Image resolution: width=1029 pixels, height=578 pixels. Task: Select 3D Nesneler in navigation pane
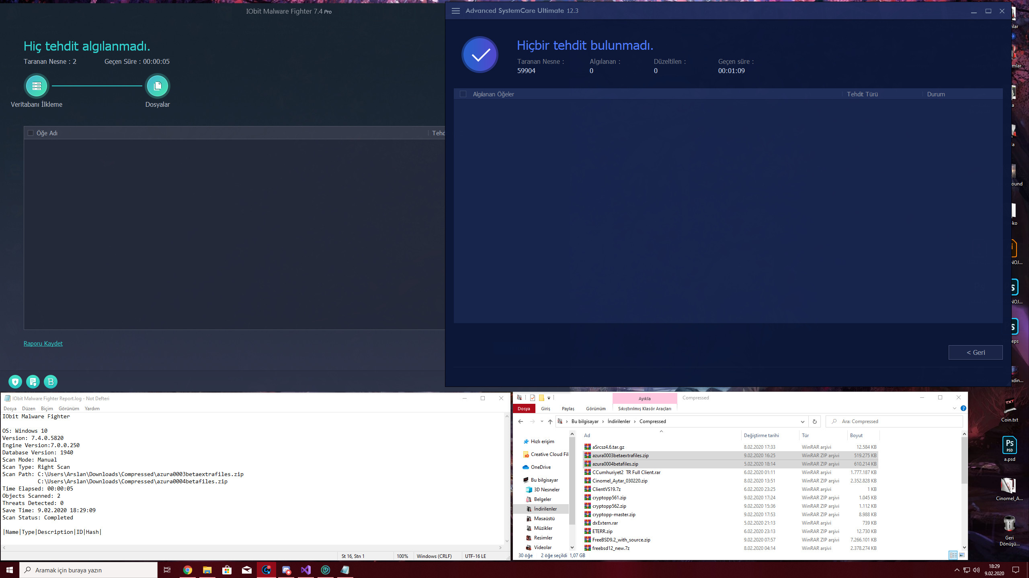pos(547,490)
